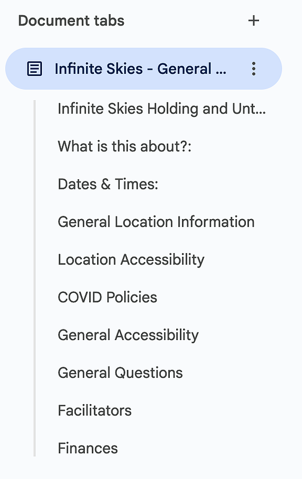Click blank pill area between tab title and dots
This screenshot has height=479, width=302.
click(237, 69)
